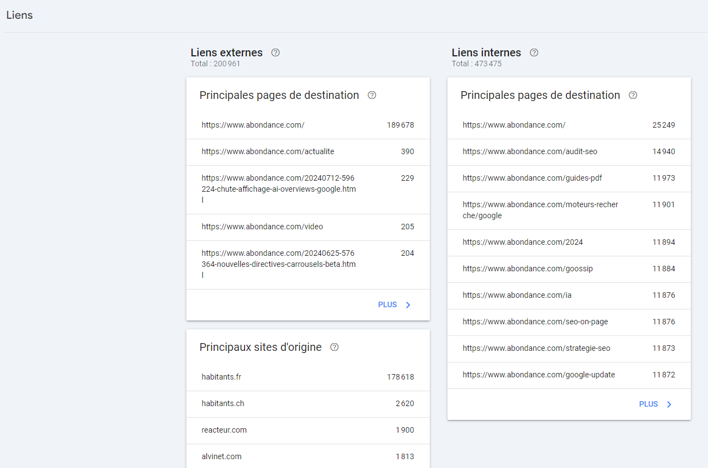Open the abondance.com/guides-pdf row
The image size is (708, 468).
569,178
